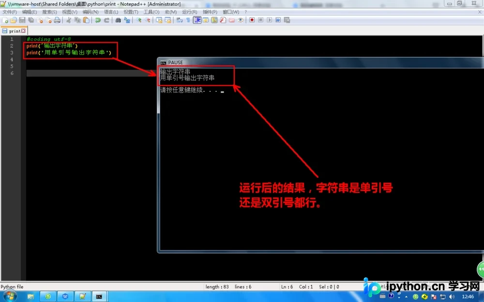The height and width of the screenshot is (302, 484).
Task: Click the Function List icon
Action: 223,20
